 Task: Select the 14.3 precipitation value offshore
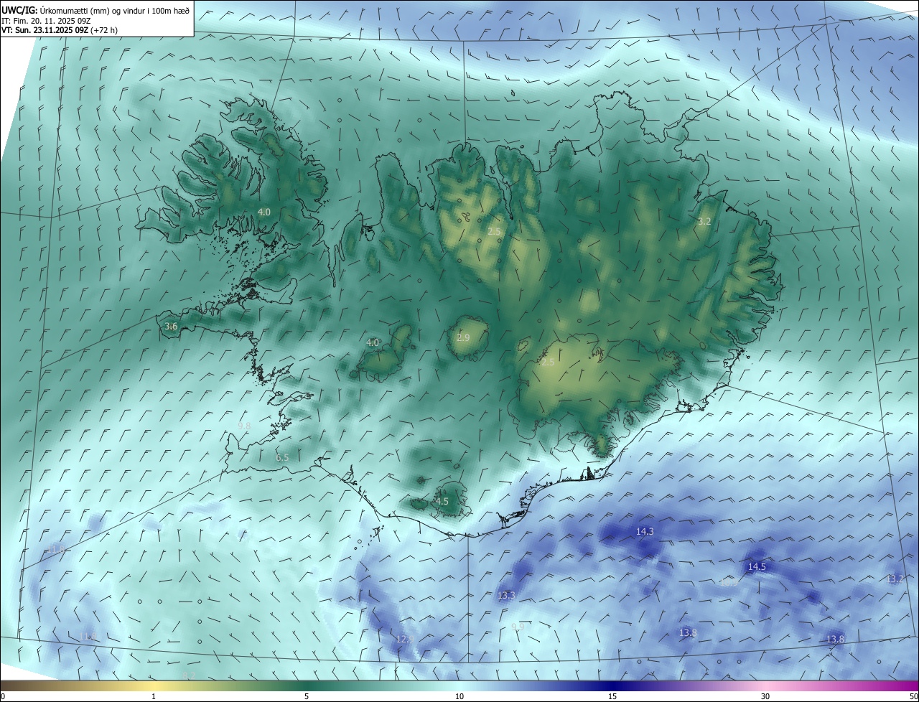click(645, 532)
